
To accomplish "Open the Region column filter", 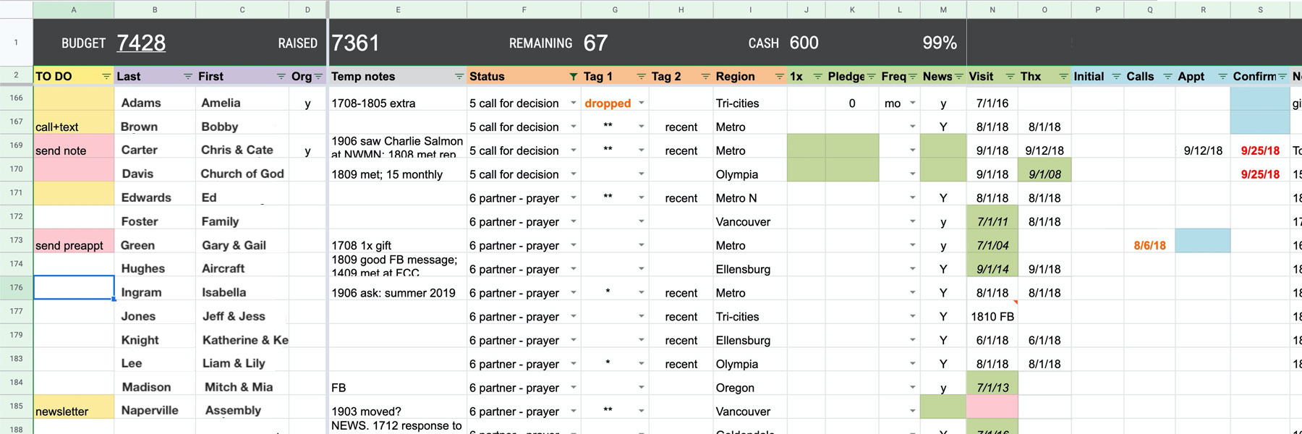I will click(x=779, y=77).
